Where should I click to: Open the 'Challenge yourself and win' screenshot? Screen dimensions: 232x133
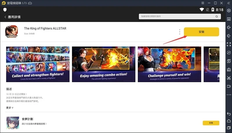[169, 64]
